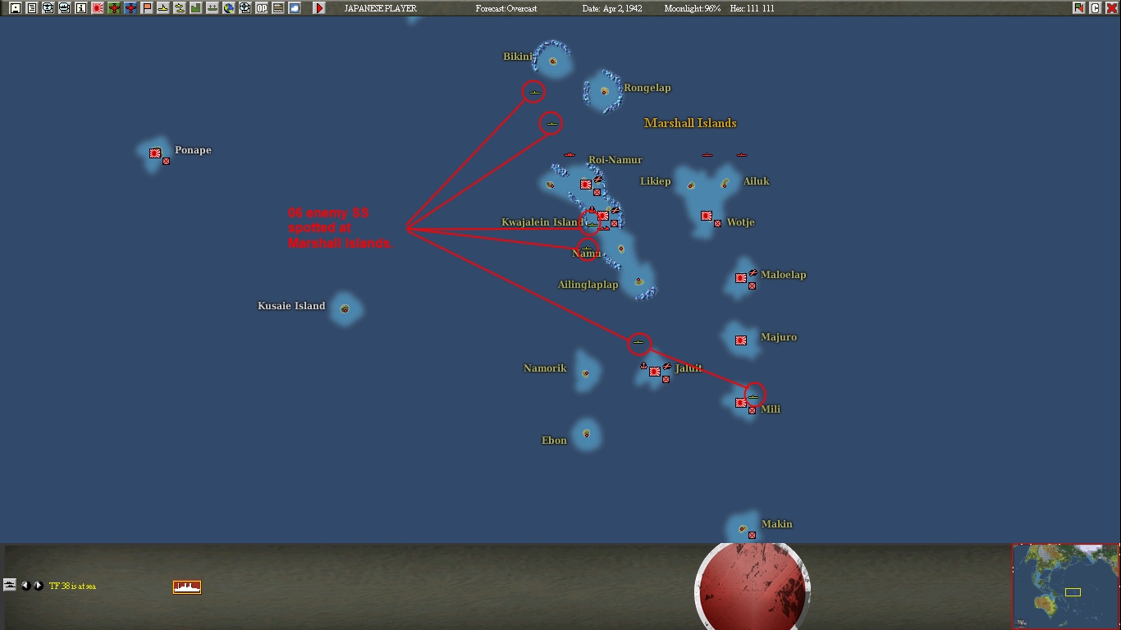Go to next task force arrow
Image resolution: width=1121 pixels, height=630 pixels.
38,586
